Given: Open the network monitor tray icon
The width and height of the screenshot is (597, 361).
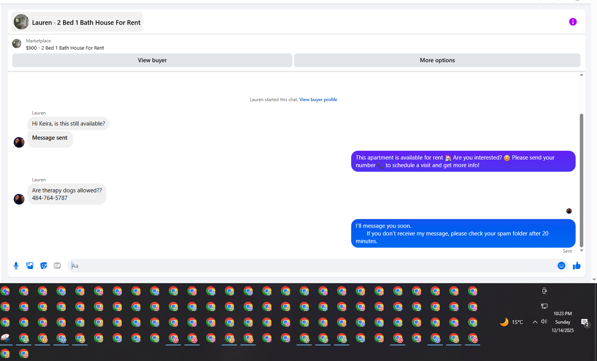Looking at the screenshot, I should tap(544, 306).
